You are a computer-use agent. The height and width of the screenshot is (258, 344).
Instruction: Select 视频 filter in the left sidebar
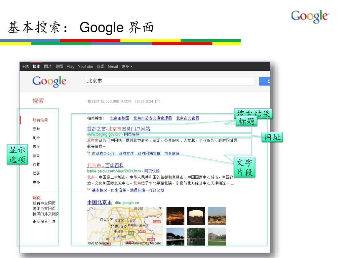(36, 147)
